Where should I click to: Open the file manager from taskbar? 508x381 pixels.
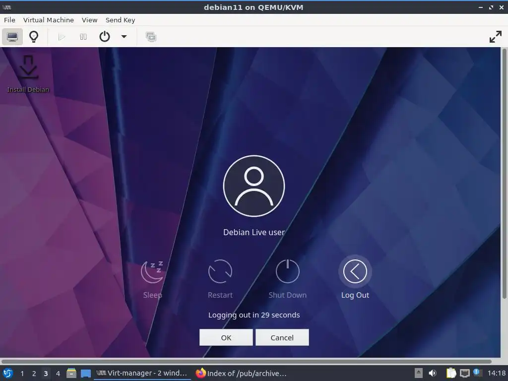coord(71,373)
